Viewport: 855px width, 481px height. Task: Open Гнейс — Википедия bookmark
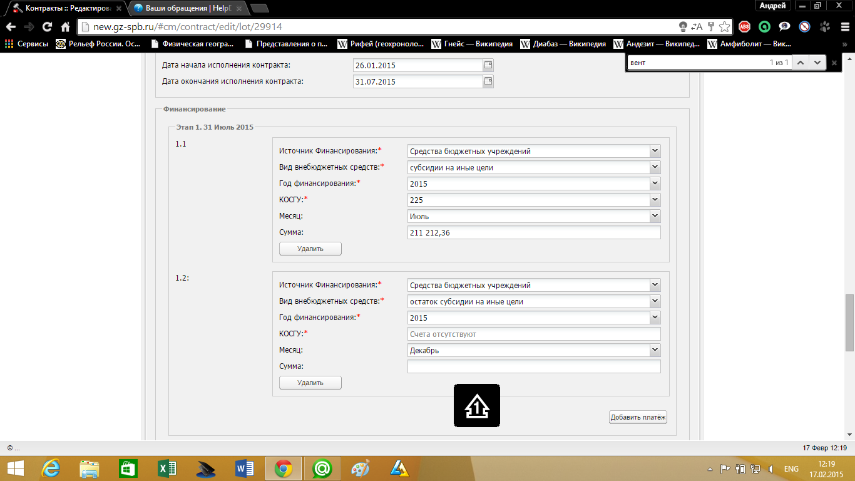[x=471, y=44]
